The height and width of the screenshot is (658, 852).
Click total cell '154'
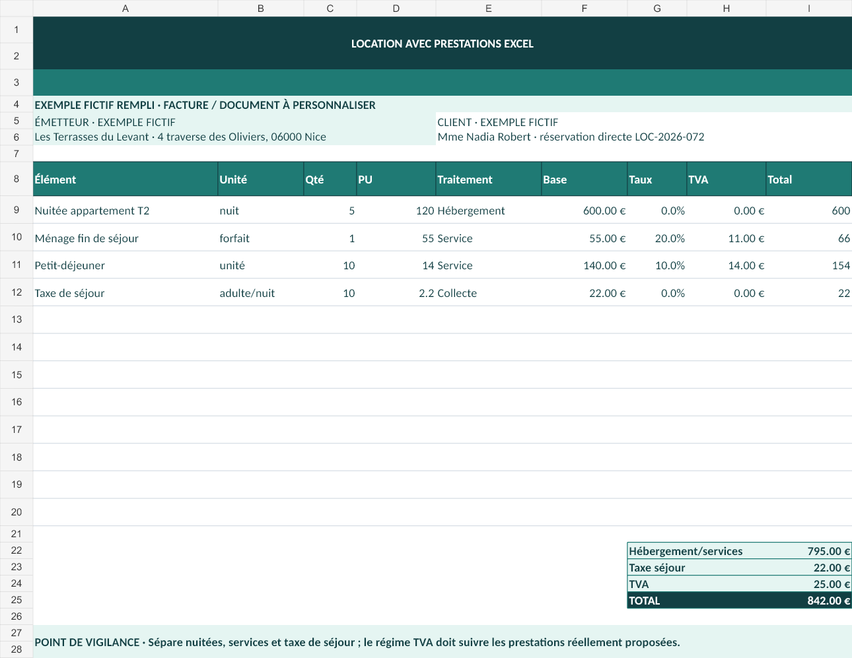click(x=809, y=265)
